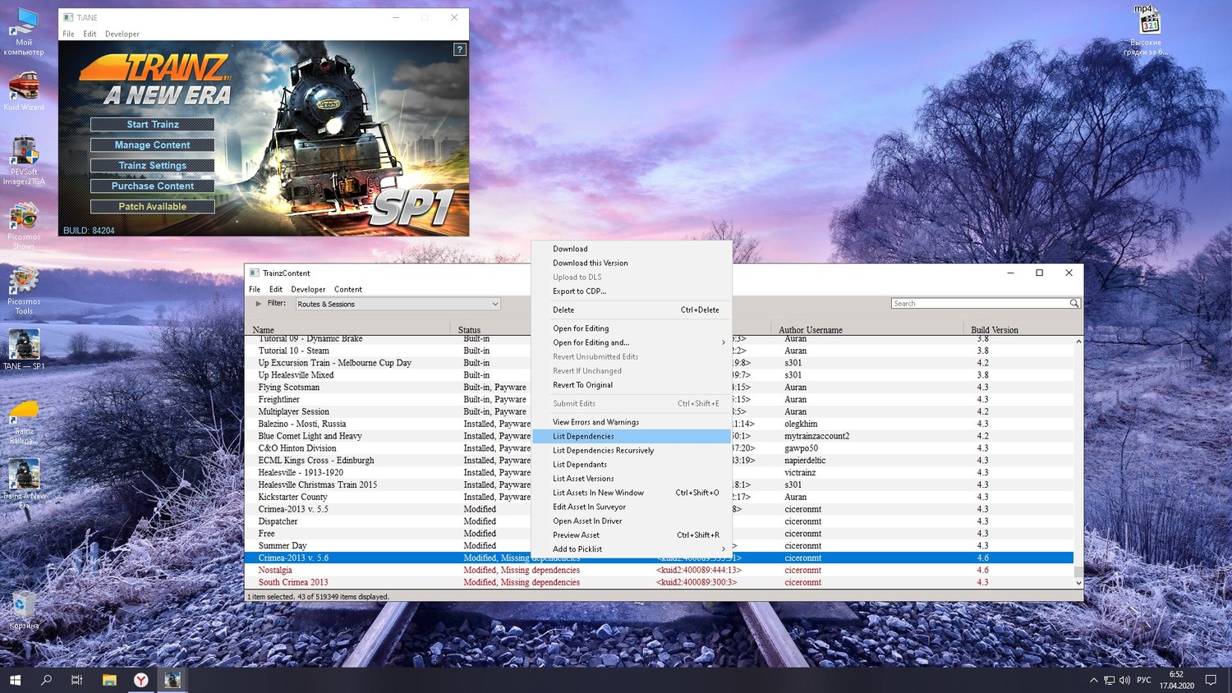Click Purchase Content button
The height and width of the screenshot is (693, 1232).
[153, 186]
